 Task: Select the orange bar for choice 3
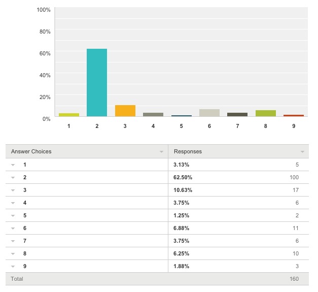click(125, 111)
